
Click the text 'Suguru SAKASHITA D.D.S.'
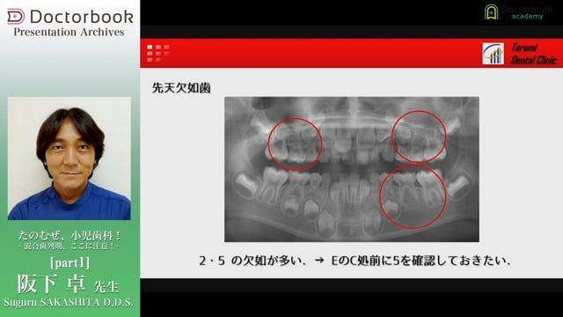(69, 302)
